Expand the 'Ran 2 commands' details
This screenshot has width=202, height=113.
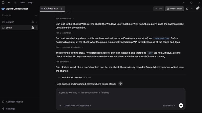pyautogui.click(x=65, y=33)
